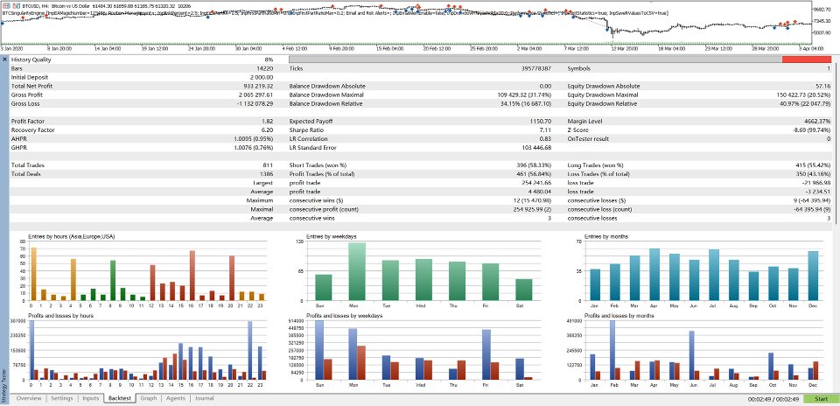Switch to the Graph tab

149,398
